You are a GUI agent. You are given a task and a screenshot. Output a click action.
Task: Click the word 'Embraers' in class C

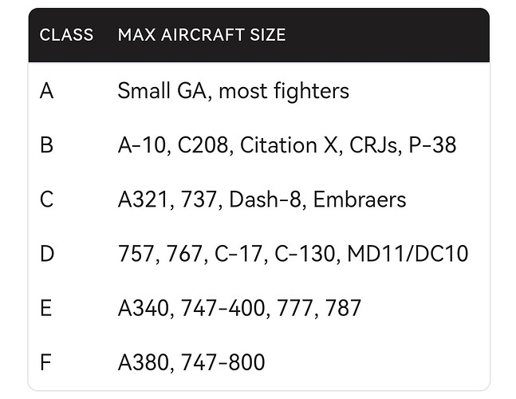coord(360,199)
